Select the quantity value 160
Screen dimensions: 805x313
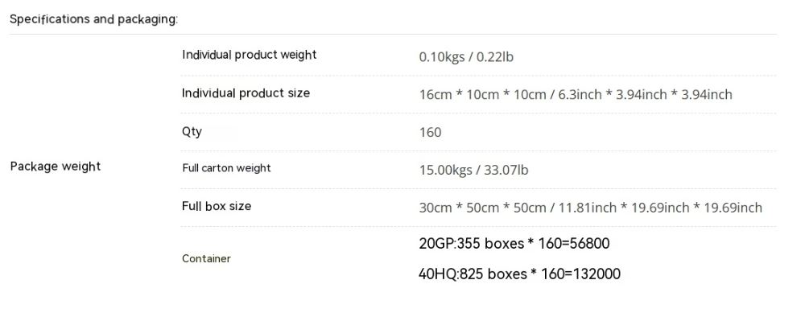pyautogui.click(x=430, y=133)
